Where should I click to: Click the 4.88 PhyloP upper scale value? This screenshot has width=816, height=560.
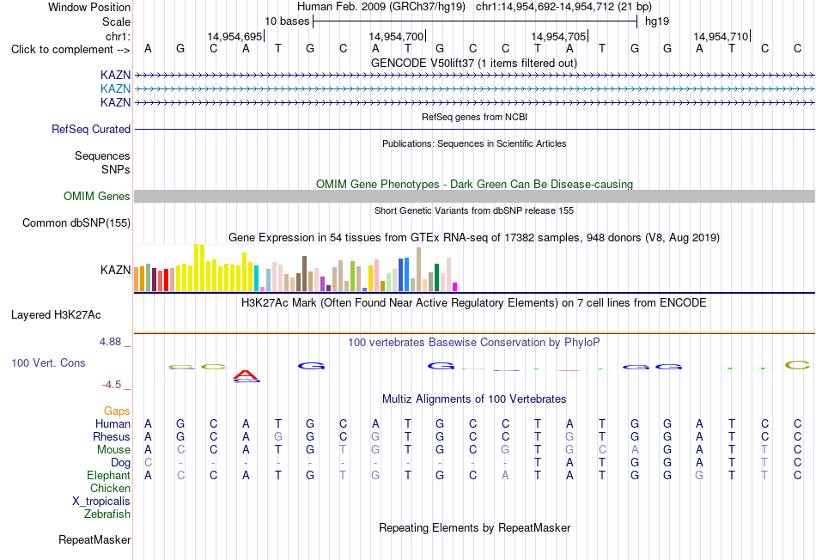point(110,342)
